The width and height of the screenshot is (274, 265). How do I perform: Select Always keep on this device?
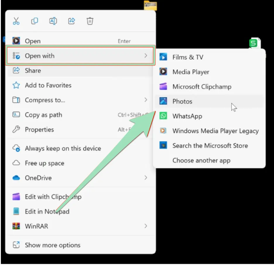[x=81, y=148]
